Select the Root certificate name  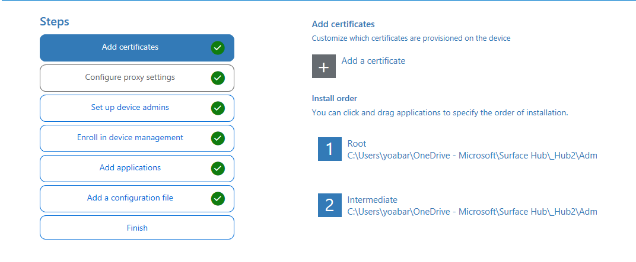point(357,144)
